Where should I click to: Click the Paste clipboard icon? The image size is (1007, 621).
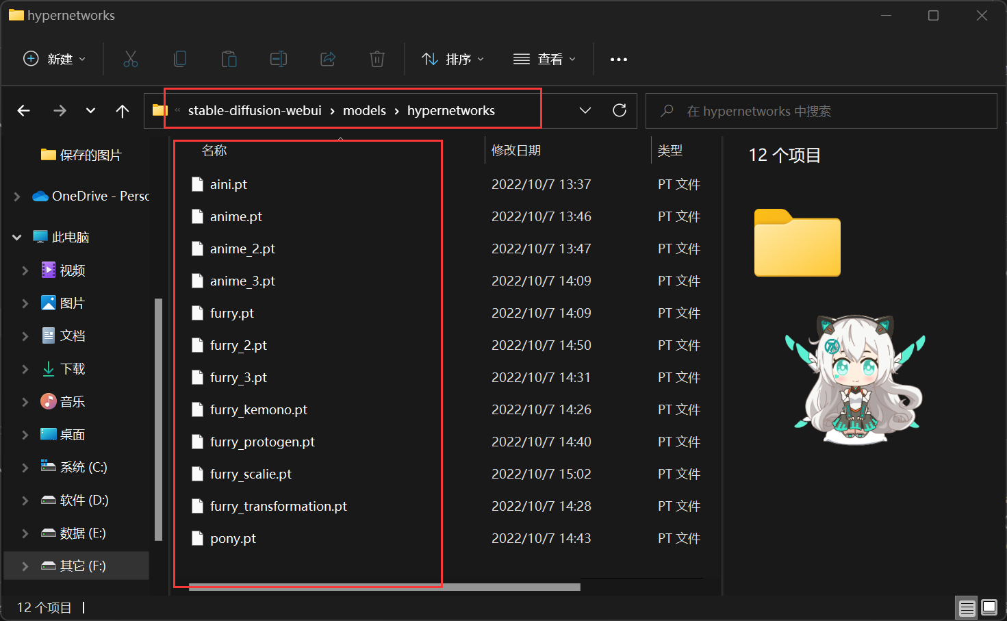click(229, 60)
